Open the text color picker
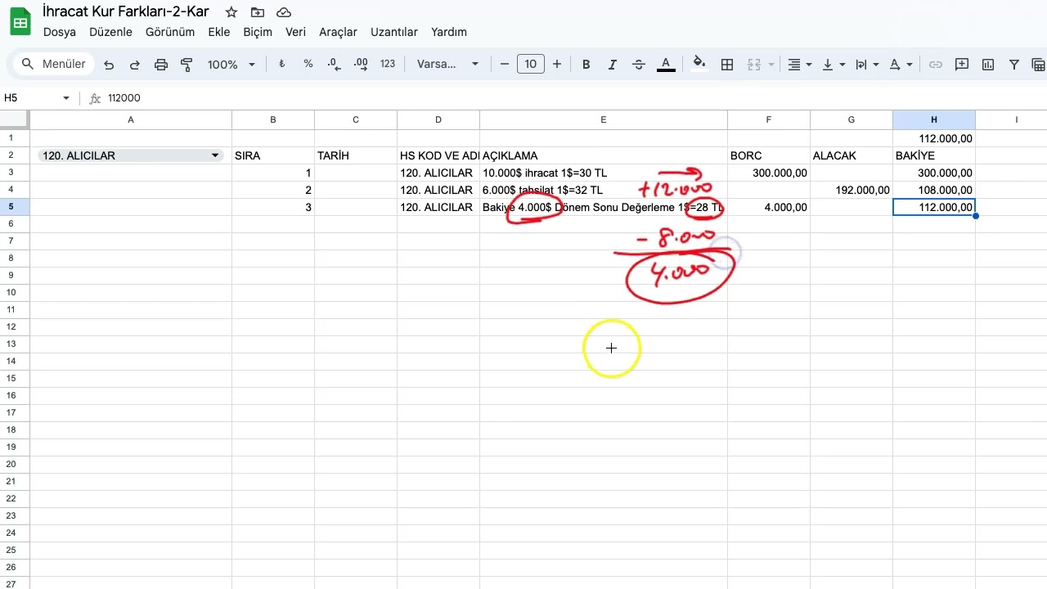 click(x=666, y=65)
